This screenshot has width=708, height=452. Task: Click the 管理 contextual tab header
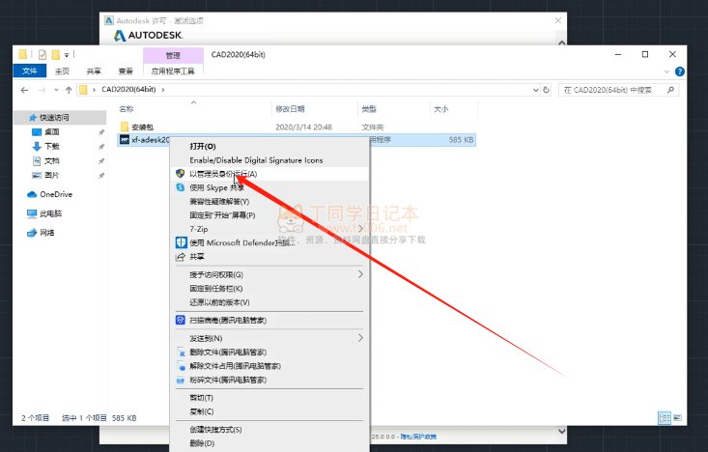173,55
